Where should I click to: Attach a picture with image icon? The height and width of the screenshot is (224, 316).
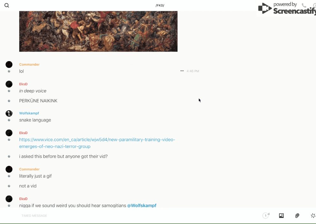pyautogui.click(x=281, y=215)
